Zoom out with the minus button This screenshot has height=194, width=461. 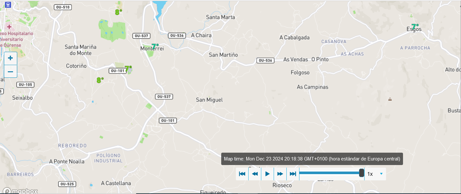(10, 71)
